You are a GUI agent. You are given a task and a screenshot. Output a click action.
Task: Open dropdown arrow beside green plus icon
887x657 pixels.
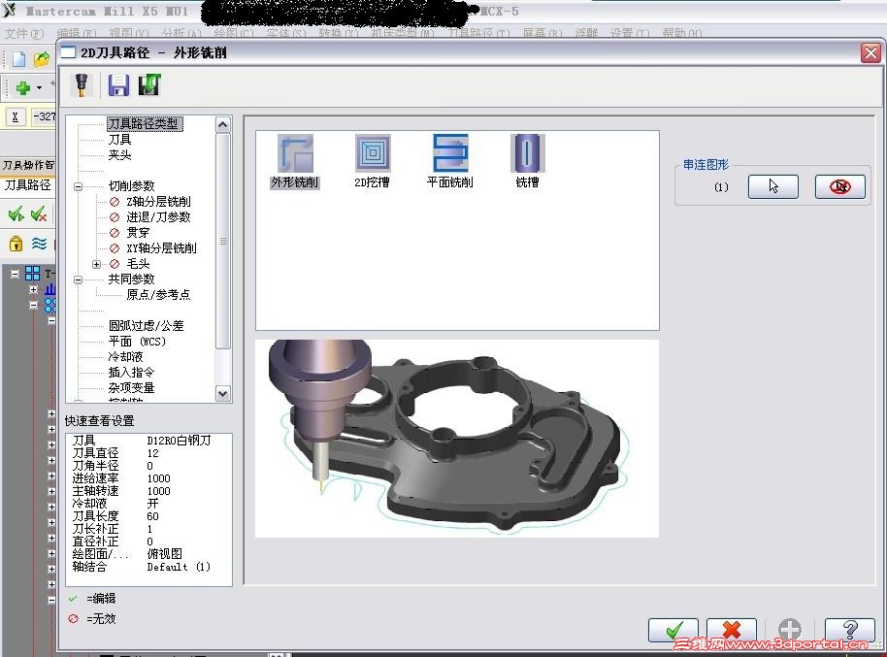point(39,88)
